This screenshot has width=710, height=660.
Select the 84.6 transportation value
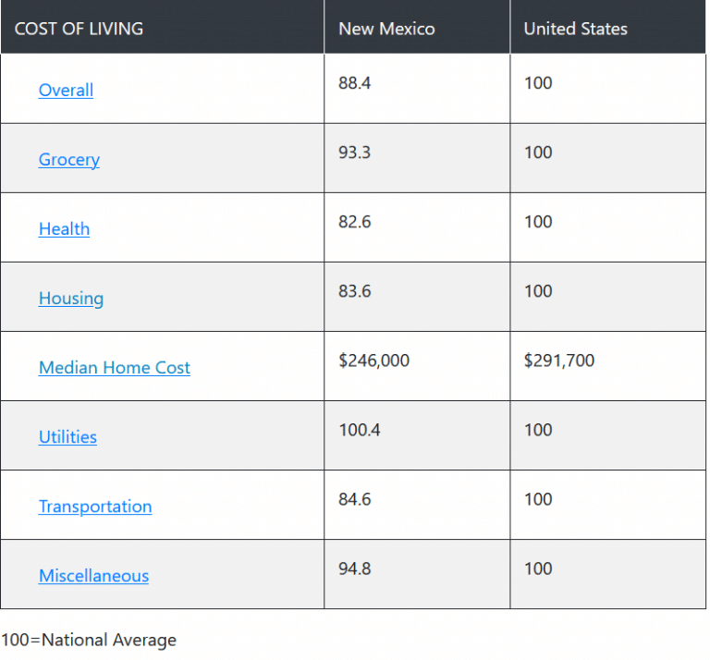[x=355, y=499]
